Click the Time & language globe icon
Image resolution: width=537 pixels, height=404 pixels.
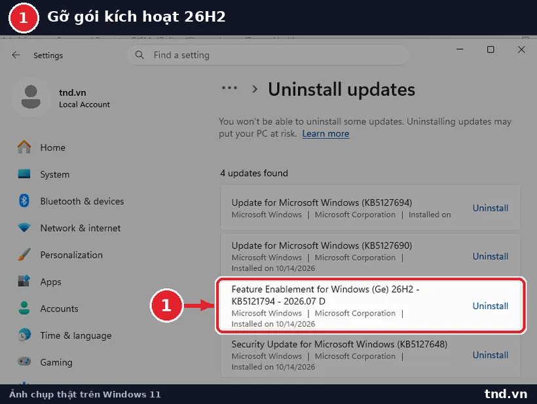tap(24, 335)
